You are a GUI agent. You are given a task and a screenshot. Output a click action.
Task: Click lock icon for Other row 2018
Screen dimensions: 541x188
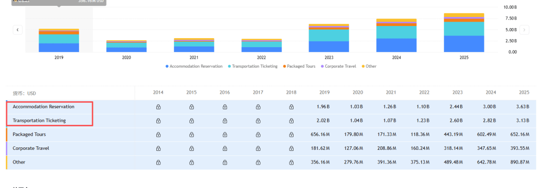pyautogui.click(x=291, y=162)
